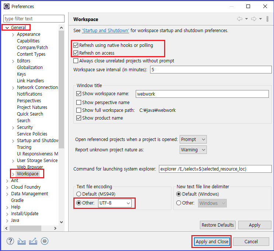Click the Export preferences icon
274x251 pixels.
click(x=33, y=241)
